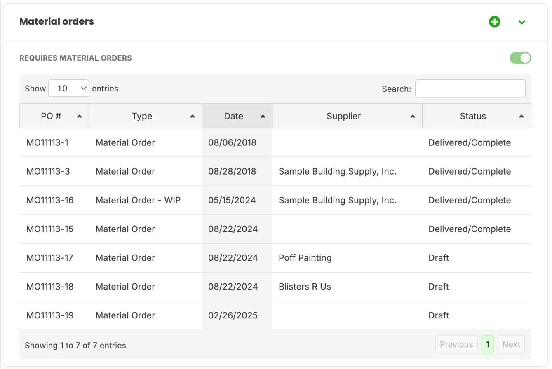
Task: Add a new material order with green plus icon
Action: (x=494, y=22)
